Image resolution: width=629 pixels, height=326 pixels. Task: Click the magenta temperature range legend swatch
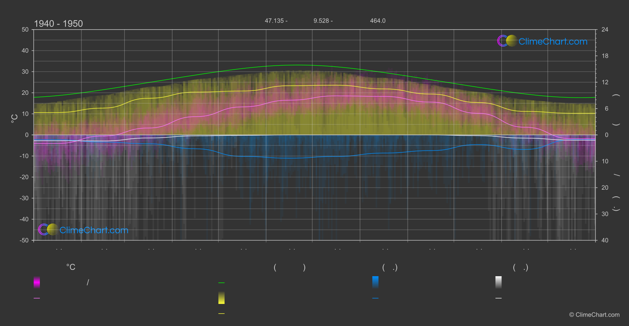(x=37, y=282)
